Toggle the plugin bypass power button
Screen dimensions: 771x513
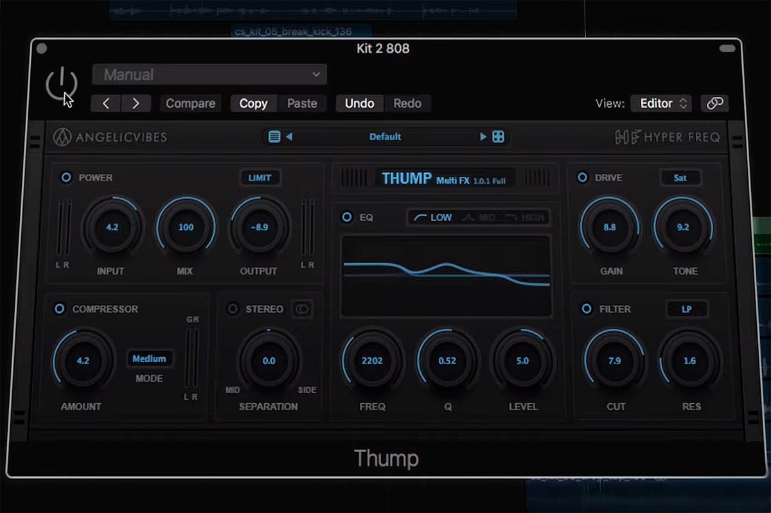61,85
